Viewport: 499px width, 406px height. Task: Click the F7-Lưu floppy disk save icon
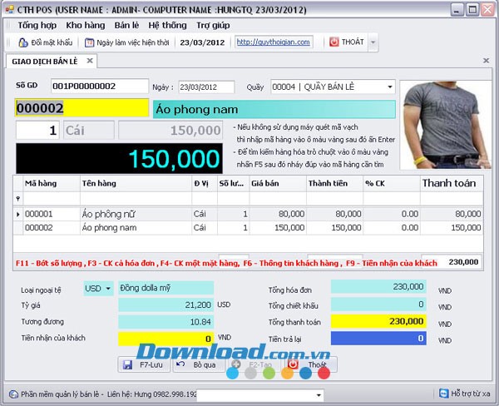coord(127,364)
